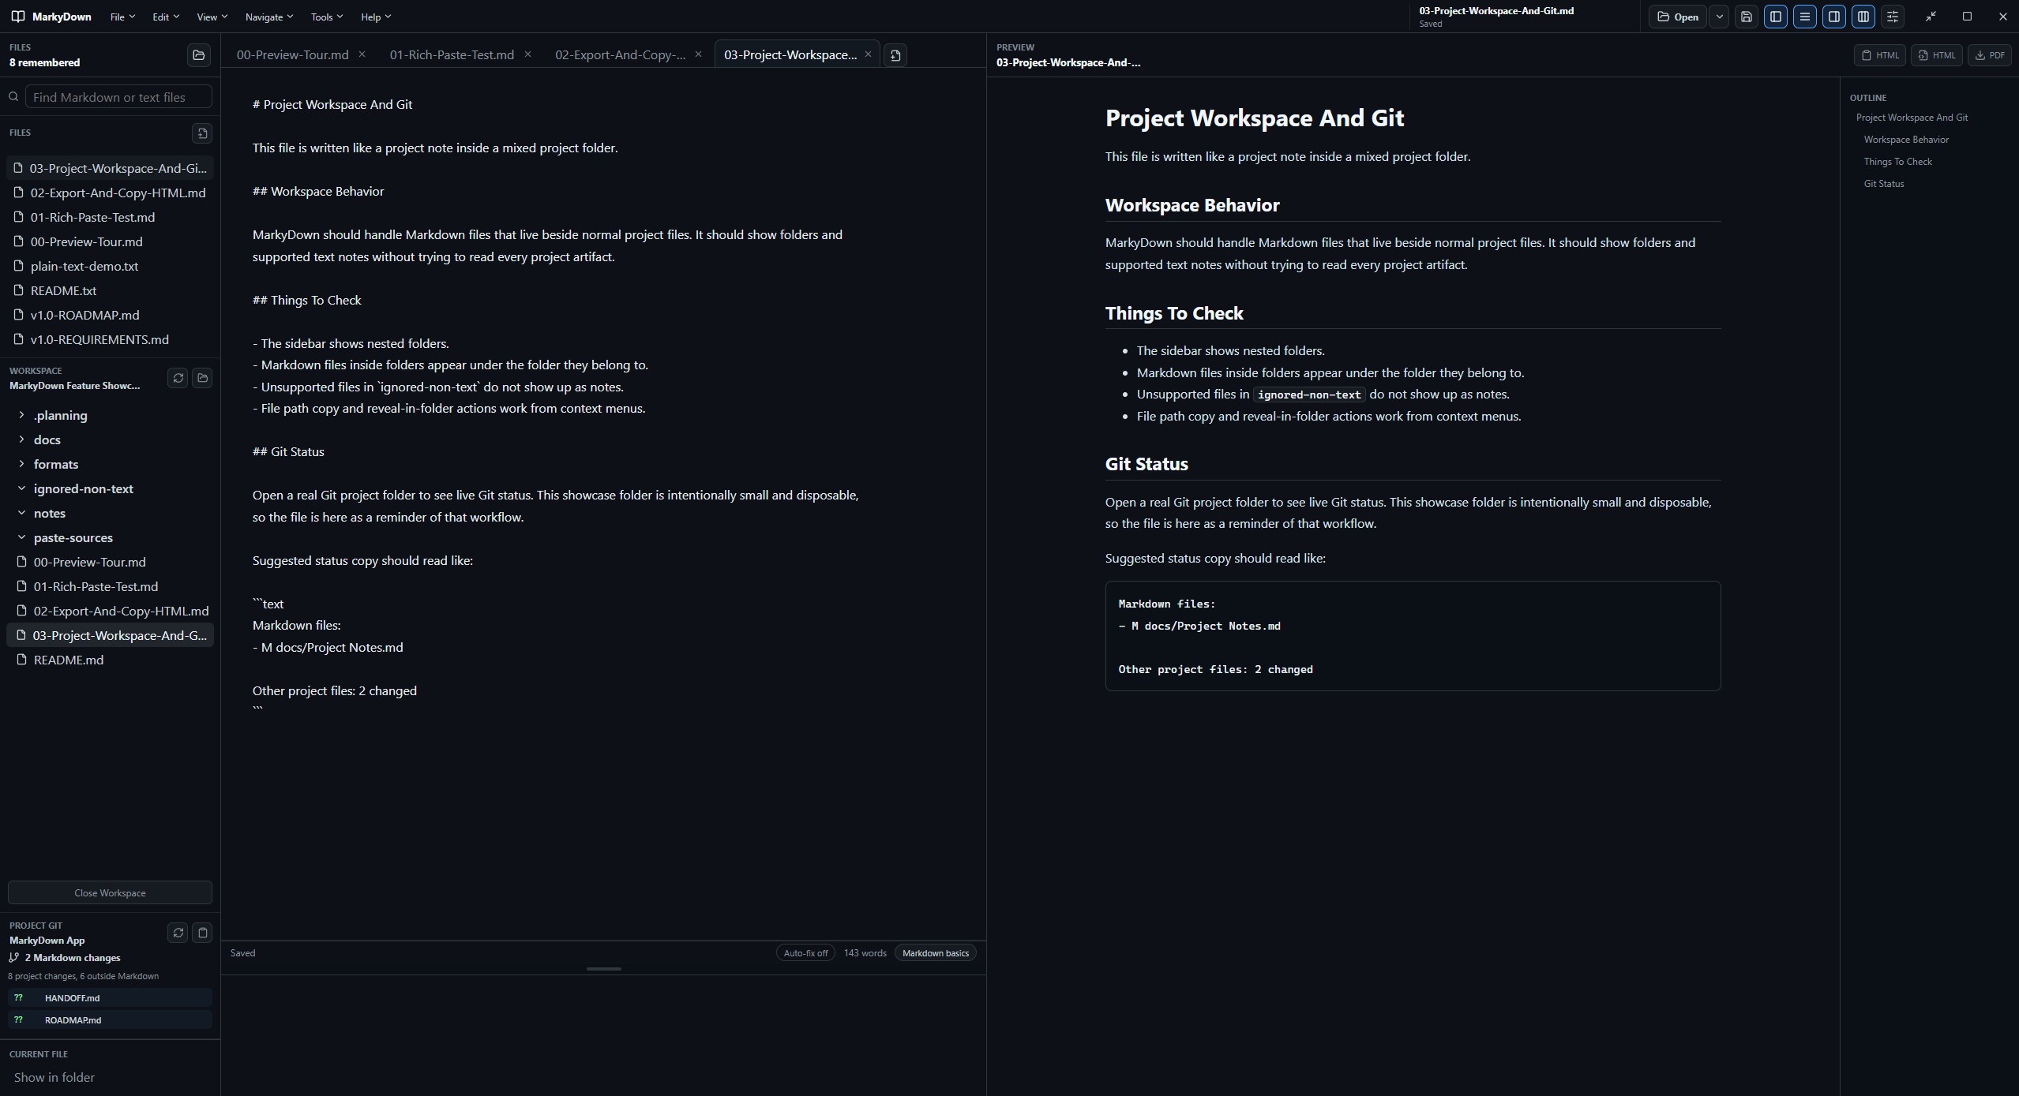The image size is (2019, 1096).
Task: Export HTML file from preview header
Action: pos(1937,55)
